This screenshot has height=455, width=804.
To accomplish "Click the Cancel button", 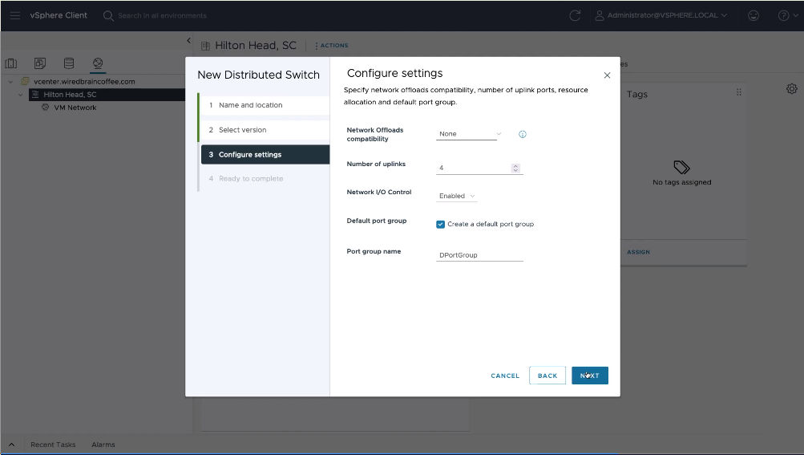I will [505, 376].
